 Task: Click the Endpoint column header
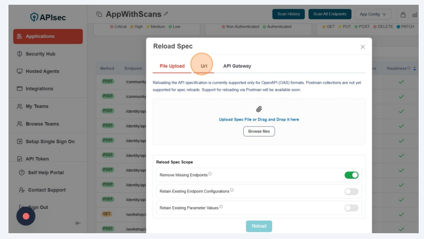pyautogui.click(x=133, y=69)
